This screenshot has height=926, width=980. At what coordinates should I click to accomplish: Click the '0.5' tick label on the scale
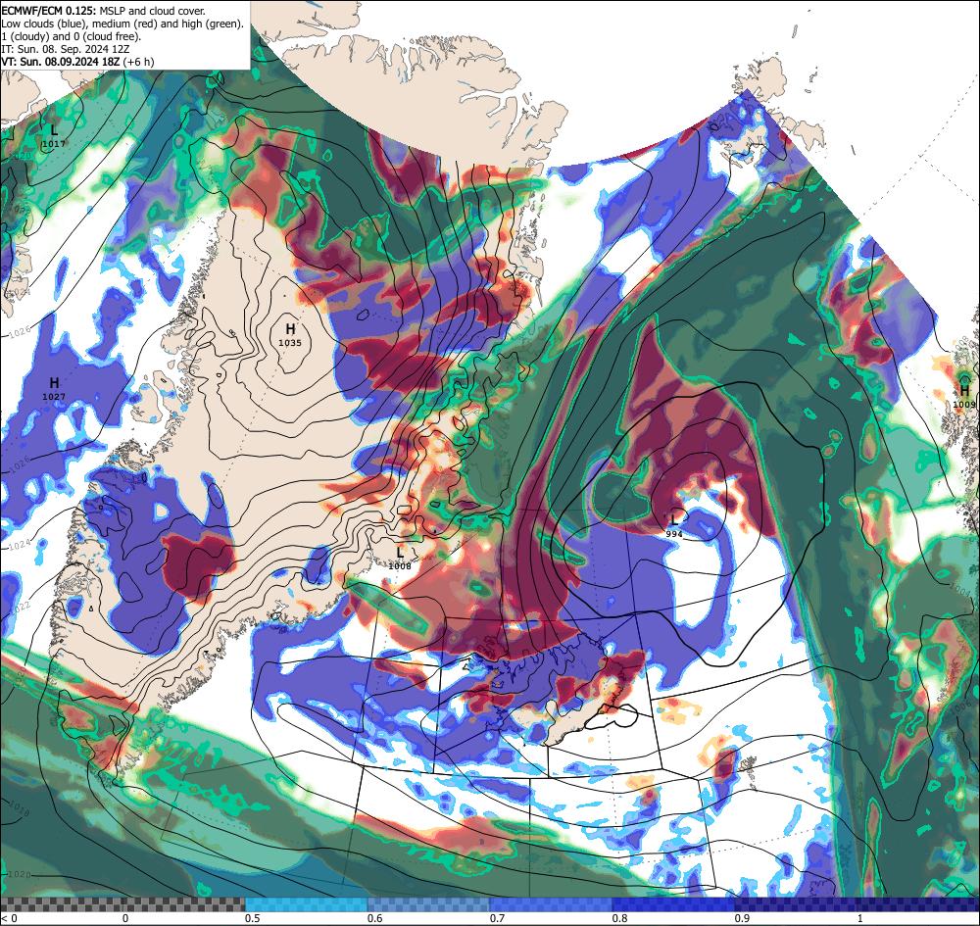tap(253, 918)
